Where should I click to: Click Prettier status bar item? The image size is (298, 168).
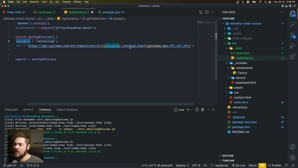275,165
